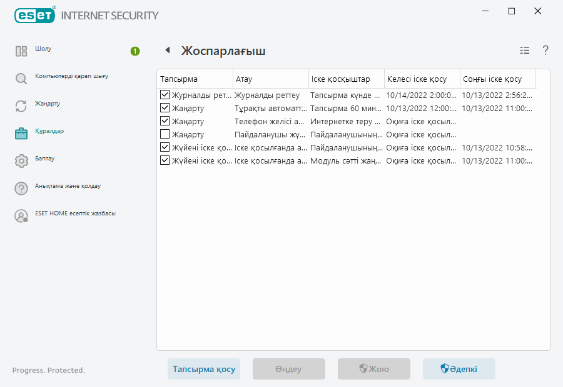The image size is (563, 387).
Task: Click the help question mark at top right
Action: (x=545, y=51)
